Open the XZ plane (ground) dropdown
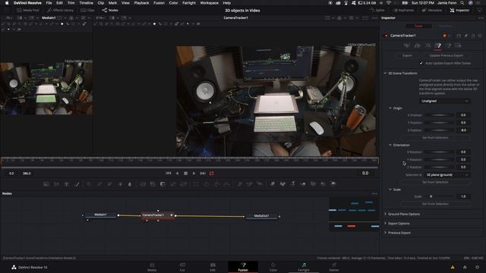Screen dimensions: 486x273 [447, 174]
